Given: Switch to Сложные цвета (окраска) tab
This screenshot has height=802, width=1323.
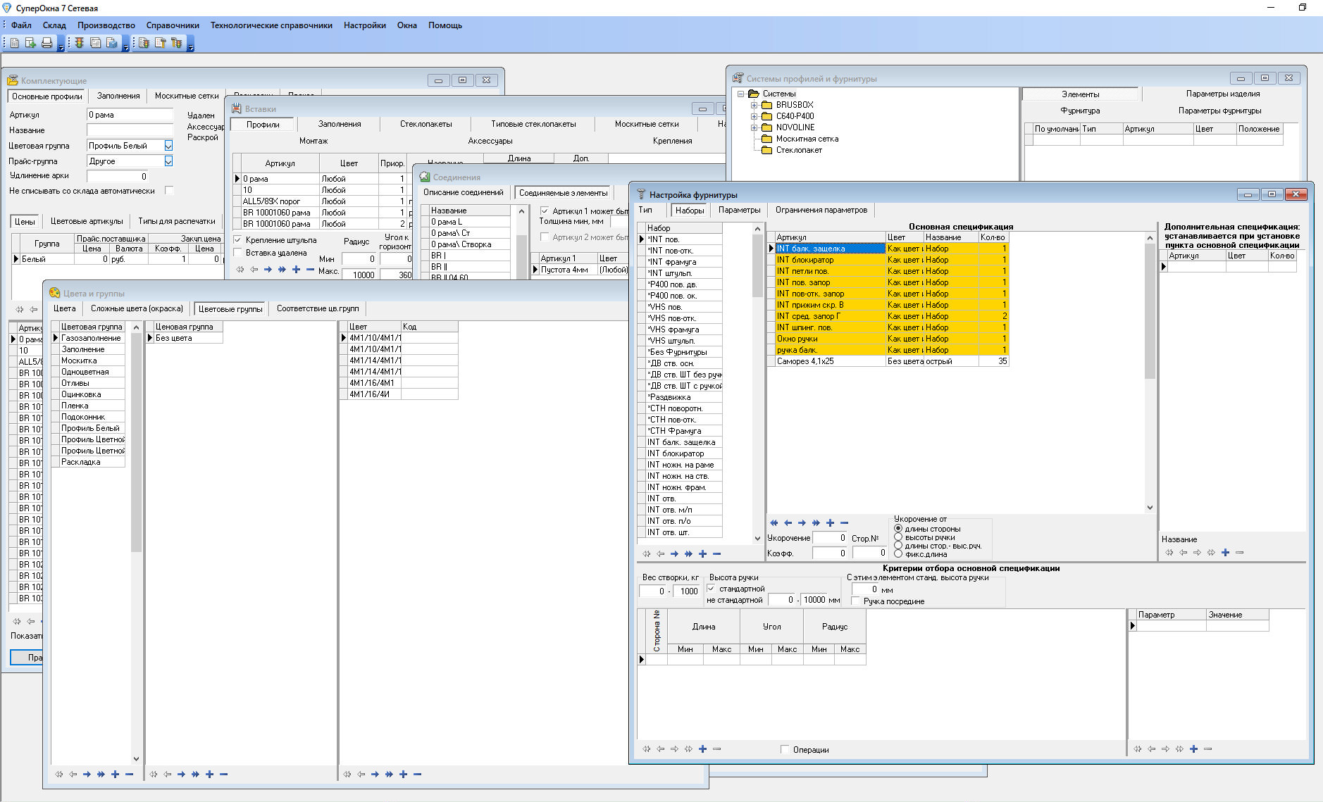Looking at the screenshot, I should [137, 308].
